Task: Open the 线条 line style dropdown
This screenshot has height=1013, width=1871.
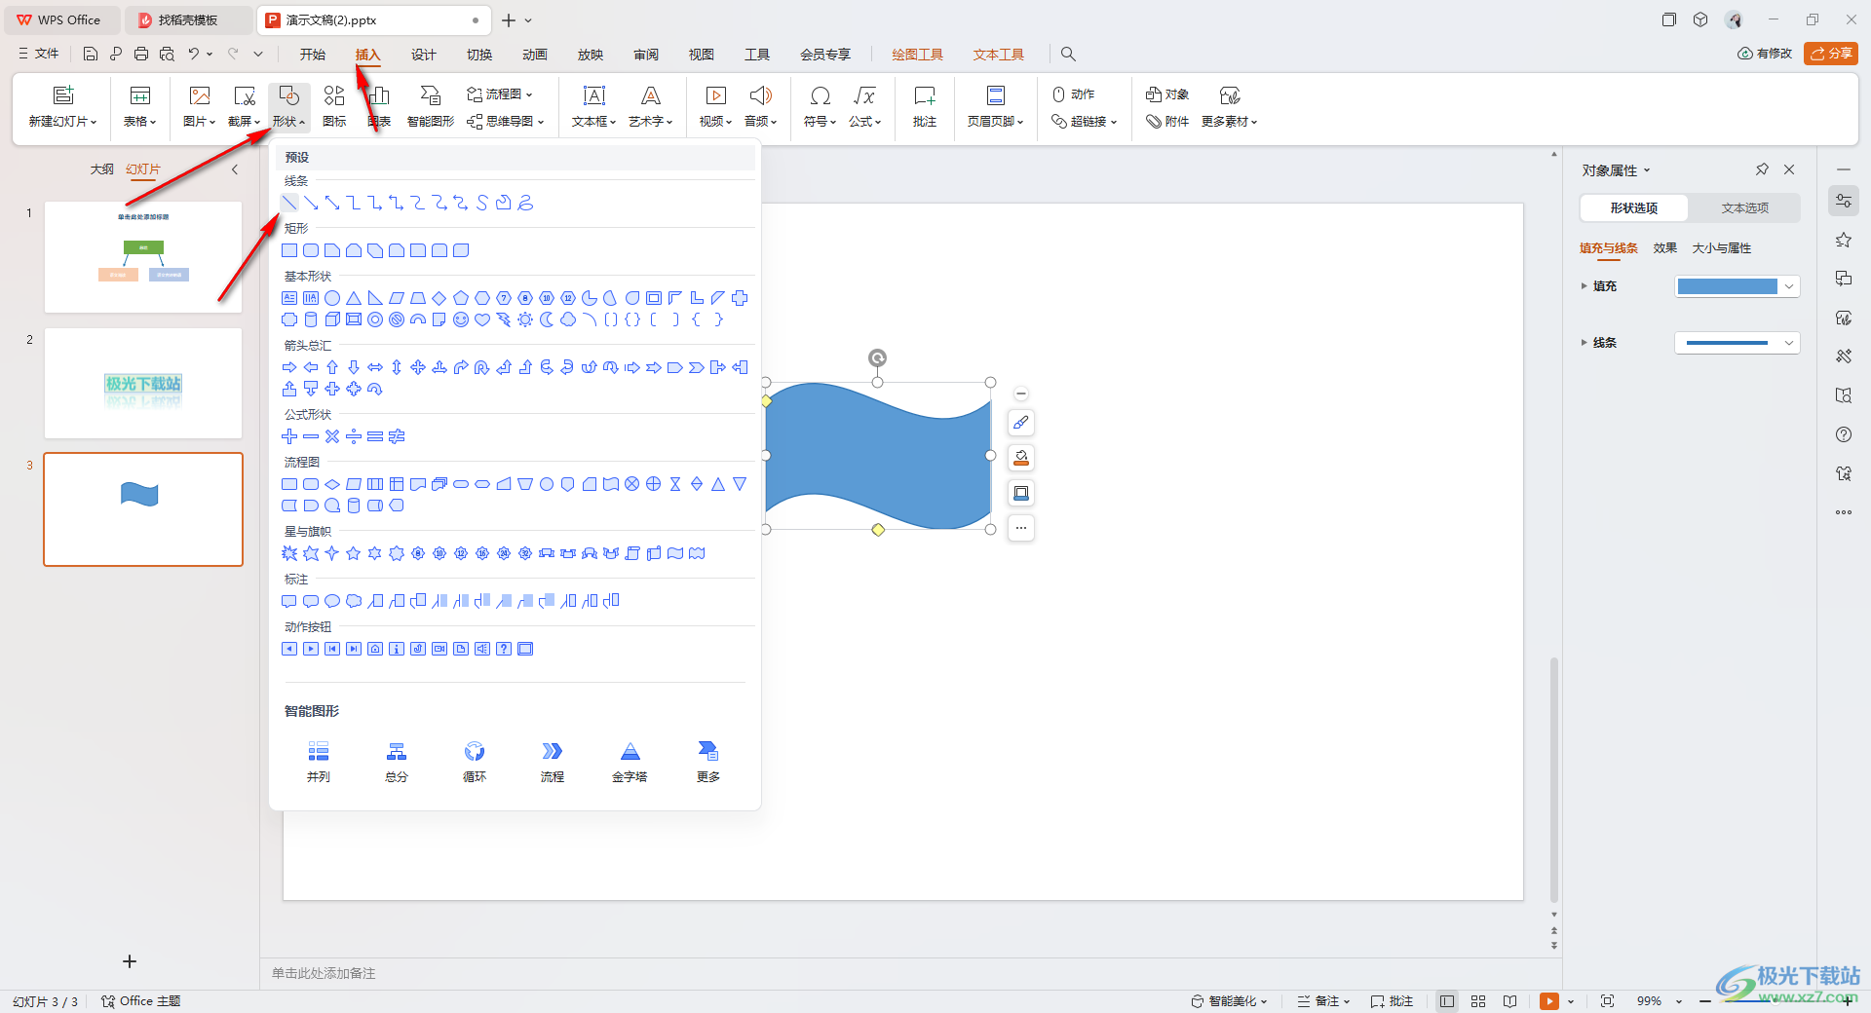Action: coord(1789,343)
